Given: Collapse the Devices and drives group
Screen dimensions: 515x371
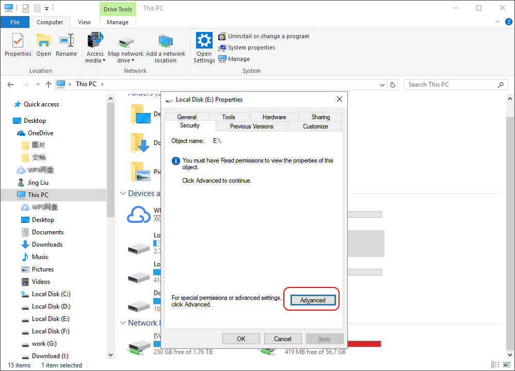Looking at the screenshot, I should point(123,193).
